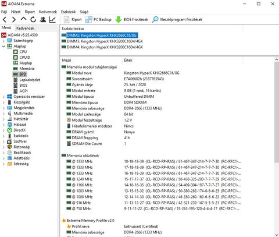Click the Hálózat network icon

click(9, 125)
